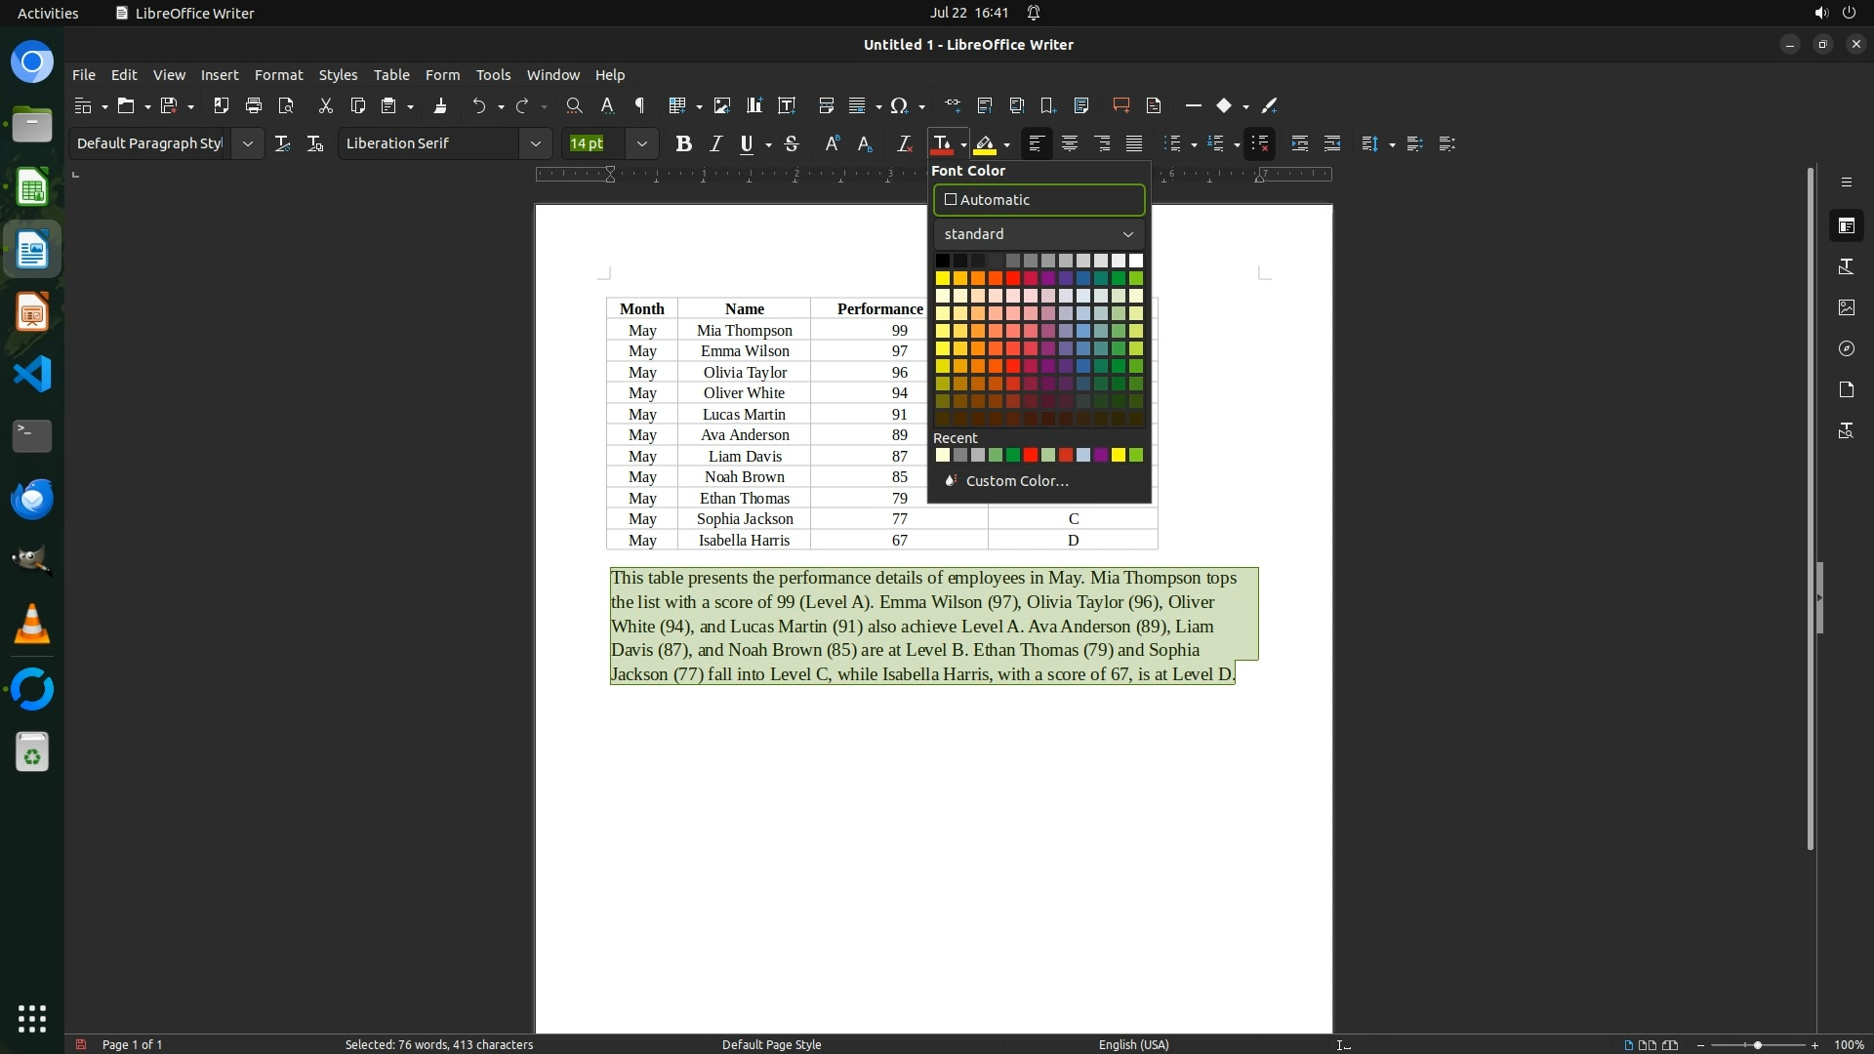Expand the standard palette dropdown
1874x1054 pixels.
point(1039,234)
